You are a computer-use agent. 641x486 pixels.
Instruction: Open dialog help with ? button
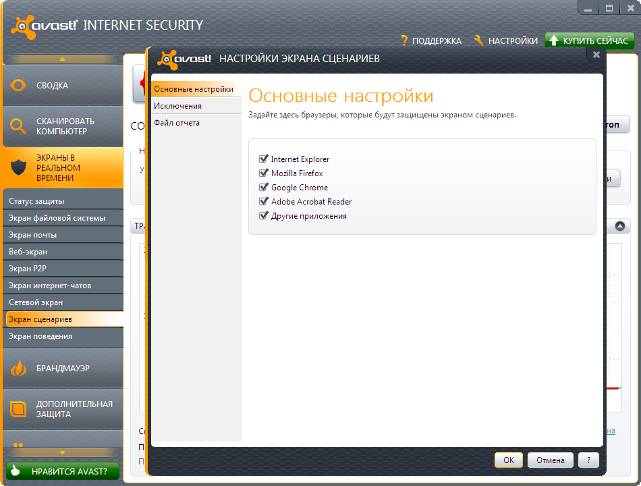(588, 460)
